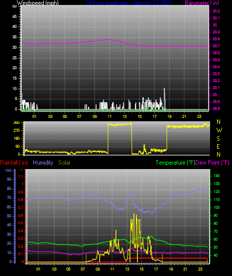Click the '28.8' barometer axis value
The height and width of the screenshot is (276, 232).
pos(216,108)
